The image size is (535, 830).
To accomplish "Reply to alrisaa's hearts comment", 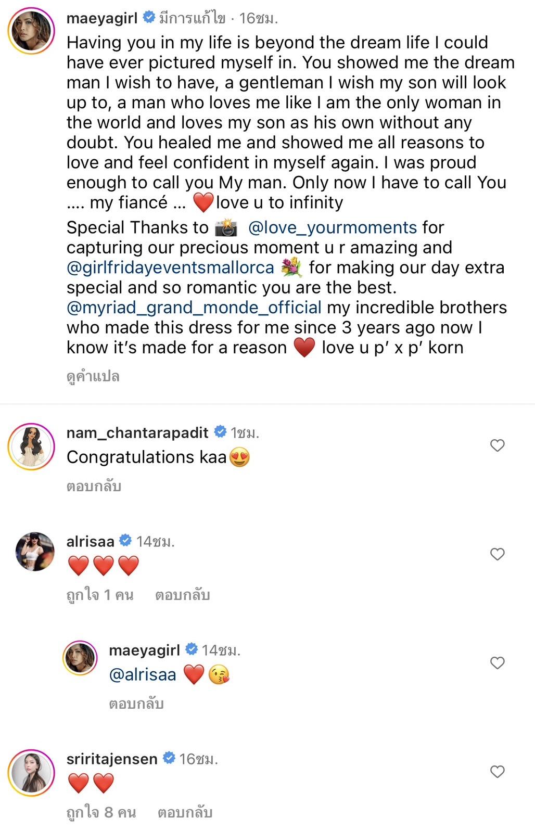I will (x=182, y=595).
